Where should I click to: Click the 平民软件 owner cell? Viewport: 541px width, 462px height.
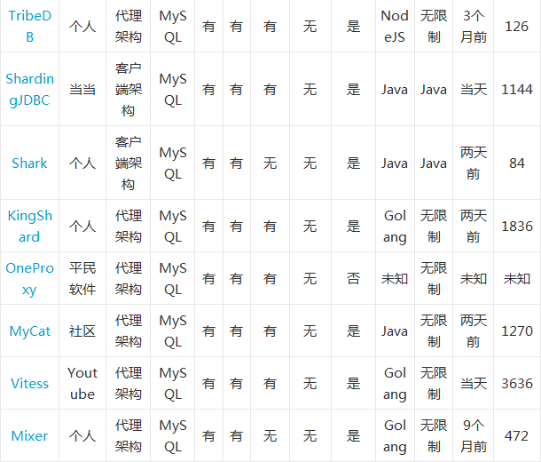click(82, 278)
